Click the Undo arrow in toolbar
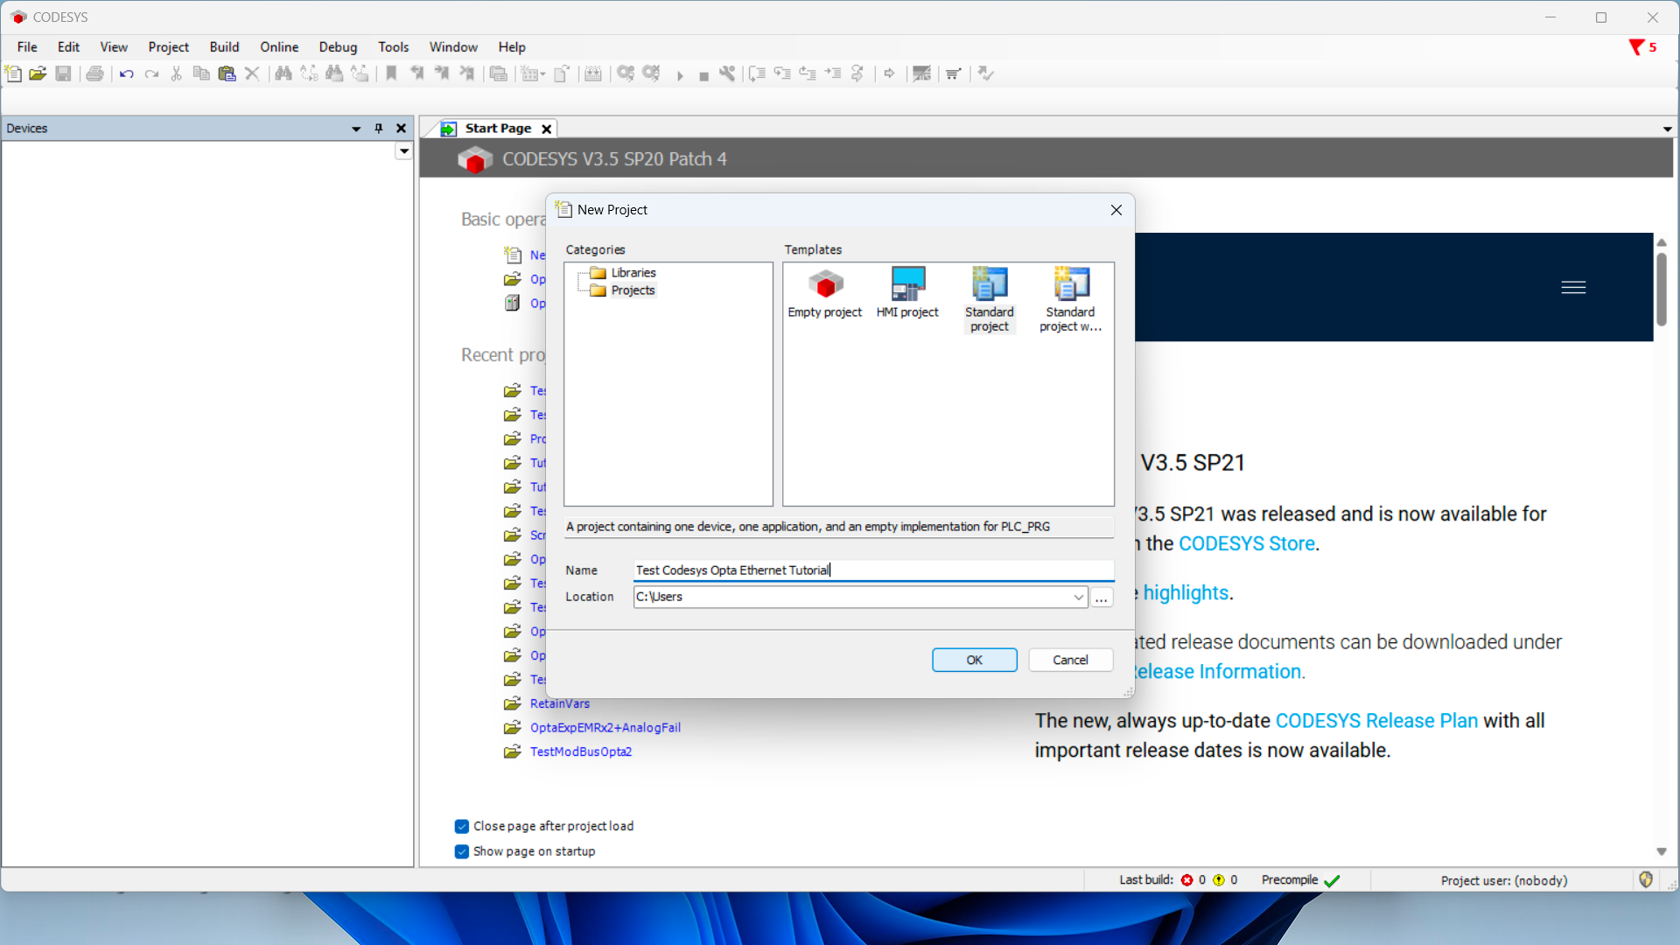The width and height of the screenshot is (1680, 945). pyautogui.click(x=126, y=73)
